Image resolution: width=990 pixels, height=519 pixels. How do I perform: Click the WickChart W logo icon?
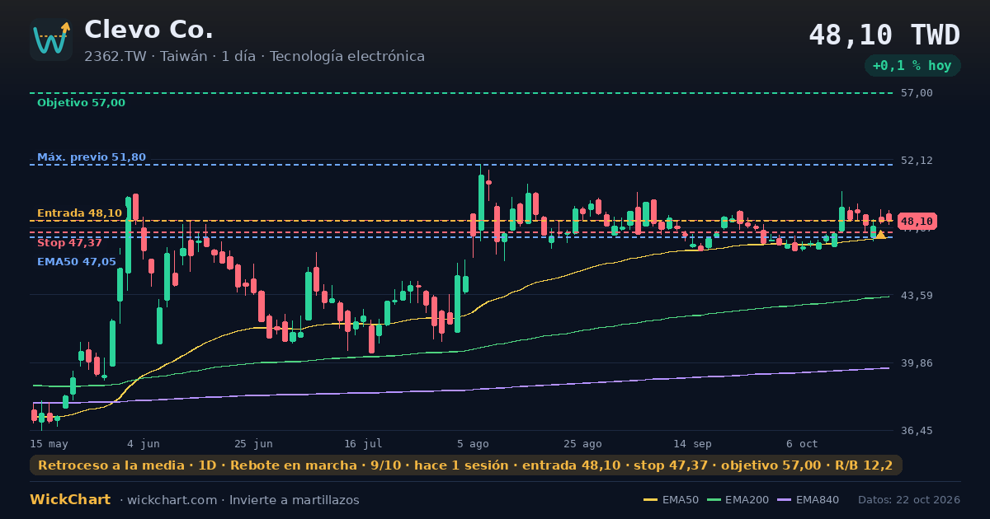pyautogui.click(x=51, y=40)
